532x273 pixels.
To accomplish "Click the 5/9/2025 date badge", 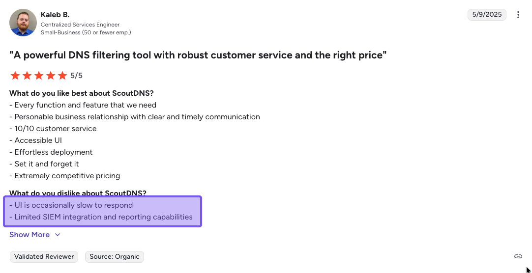I will tap(487, 15).
